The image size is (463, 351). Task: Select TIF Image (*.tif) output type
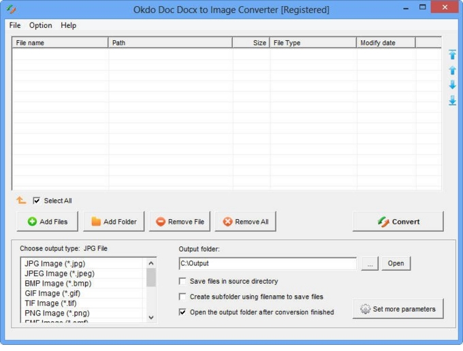pyautogui.click(x=83, y=303)
